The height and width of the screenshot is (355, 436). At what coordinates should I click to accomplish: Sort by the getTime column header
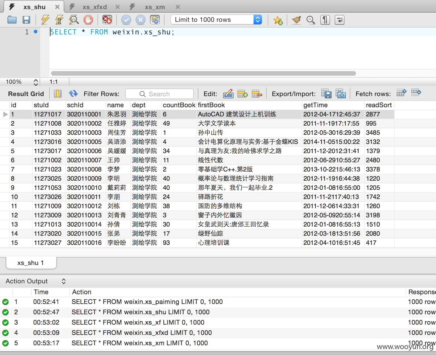(x=333, y=105)
